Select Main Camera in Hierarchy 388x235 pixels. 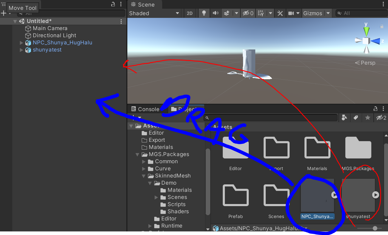tap(50, 28)
